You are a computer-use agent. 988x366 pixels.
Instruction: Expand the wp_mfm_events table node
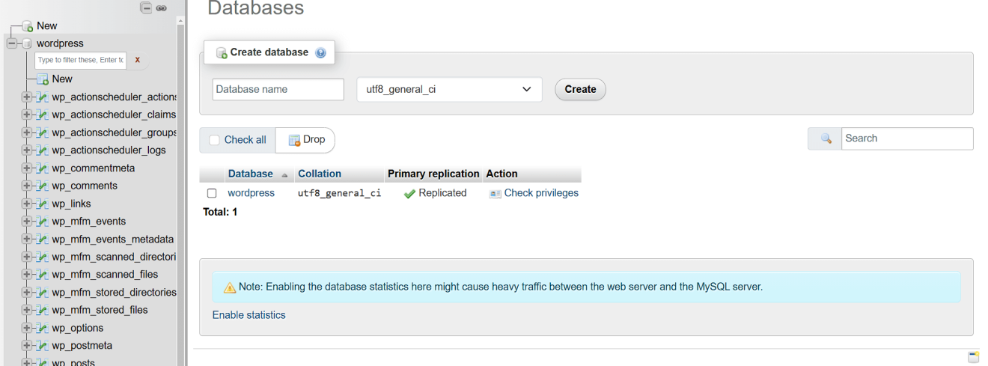[26, 221]
